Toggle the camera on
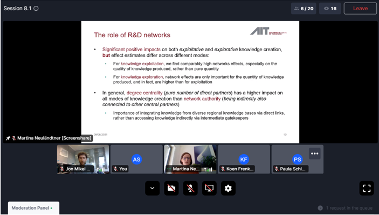The width and height of the screenshot is (379, 215). pos(171,188)
